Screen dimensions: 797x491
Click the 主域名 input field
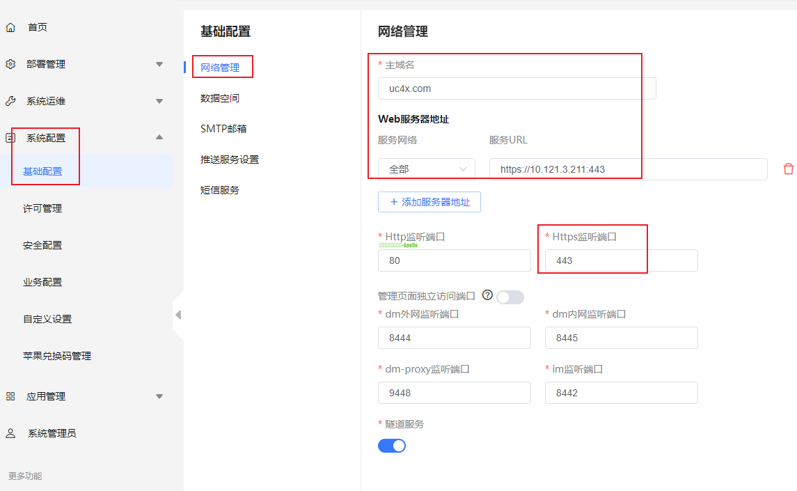pos(516,88)
